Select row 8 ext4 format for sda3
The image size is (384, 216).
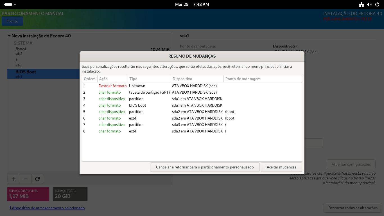[192, 131]
